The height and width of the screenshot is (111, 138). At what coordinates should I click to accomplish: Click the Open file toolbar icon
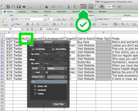13,6
